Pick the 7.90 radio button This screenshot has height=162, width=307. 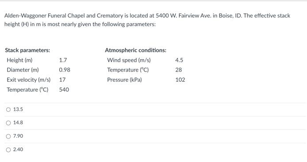pos(8,136)
